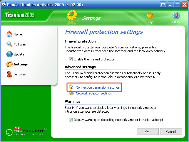Expand the dropdown arrow beside Help
The height and width of the screenshot is (142, 189).
(x=182, y=18)
